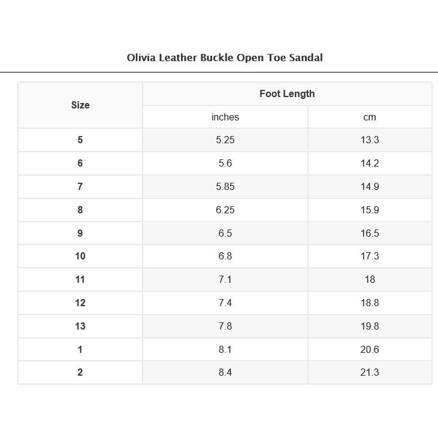Click the Foot Length header cell
Viewport: 438px width, 438px height.
[287, 94]
